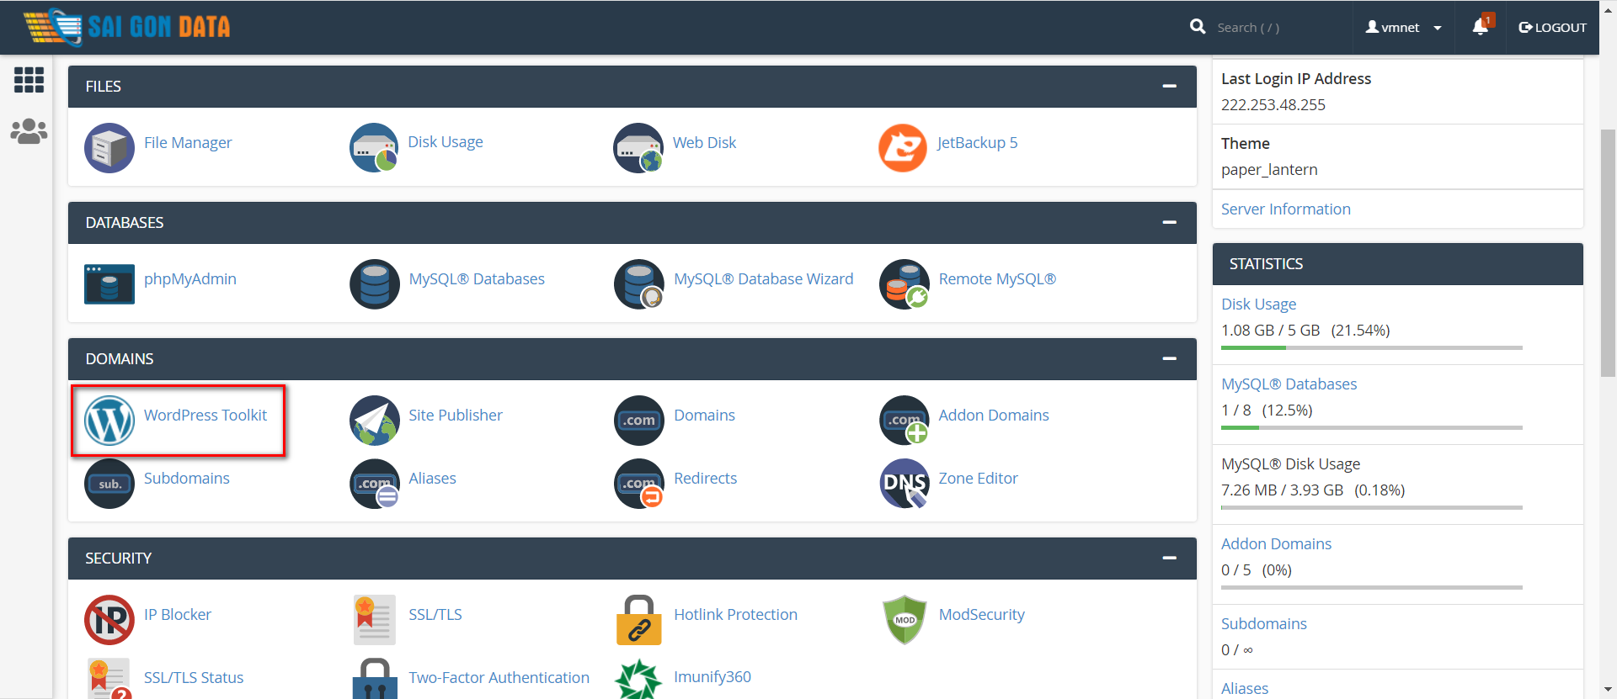Open MySQL Databases statistics link
Image resolution: width=1617 pixels, height=699 pixels.
pyautogui.click(x=1289, y=384)
